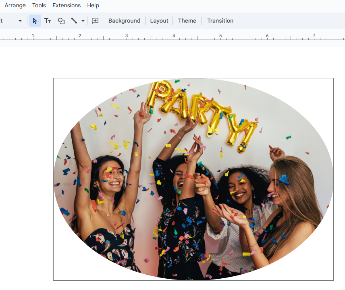Expand the line type dropdown arrow

[x=83, y=21]
